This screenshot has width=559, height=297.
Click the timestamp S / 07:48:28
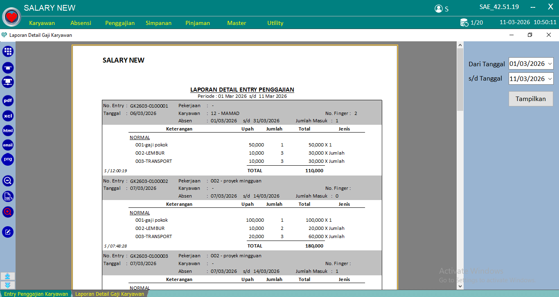115,246
